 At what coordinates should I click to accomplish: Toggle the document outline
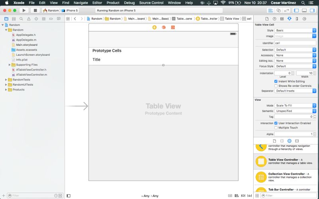point(69,196)
